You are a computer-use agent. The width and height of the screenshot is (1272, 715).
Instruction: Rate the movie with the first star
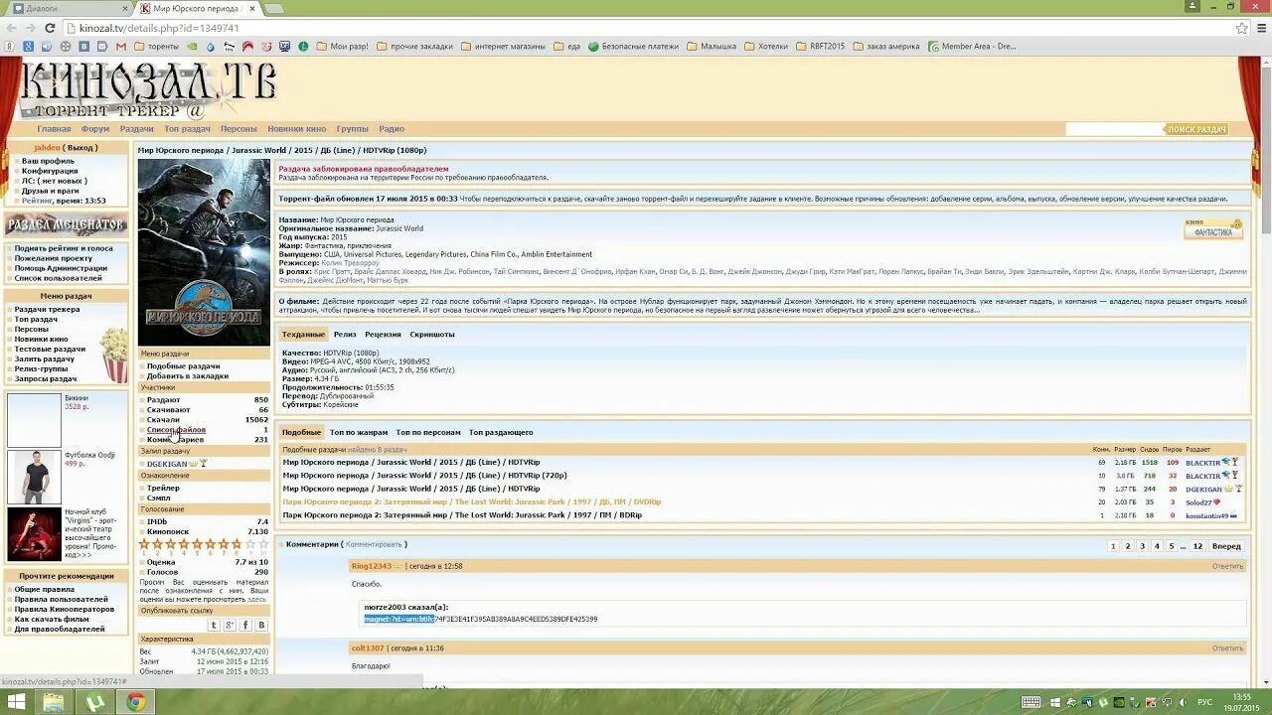[x=144, y=544]
